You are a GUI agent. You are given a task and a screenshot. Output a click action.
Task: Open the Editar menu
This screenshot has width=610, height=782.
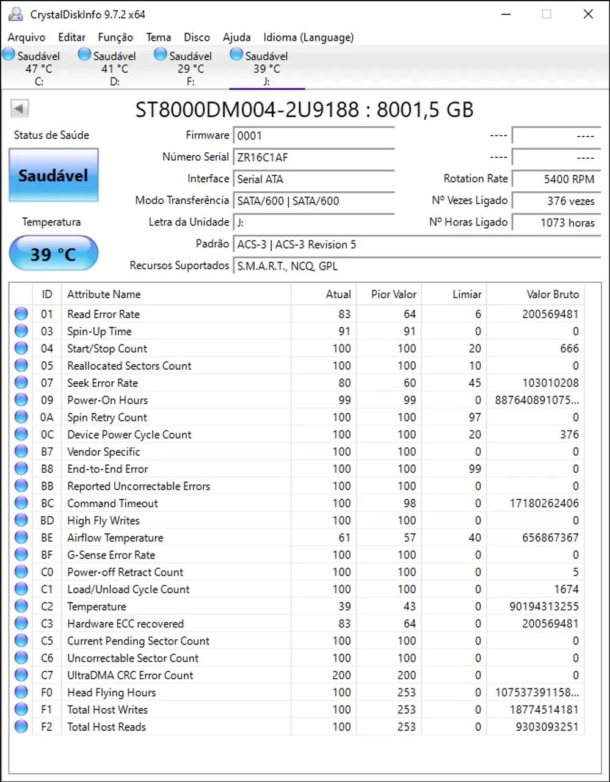pos(72,37)
